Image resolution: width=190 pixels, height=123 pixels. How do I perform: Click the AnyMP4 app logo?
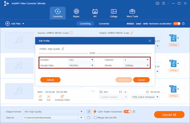[x=6, y=3]
